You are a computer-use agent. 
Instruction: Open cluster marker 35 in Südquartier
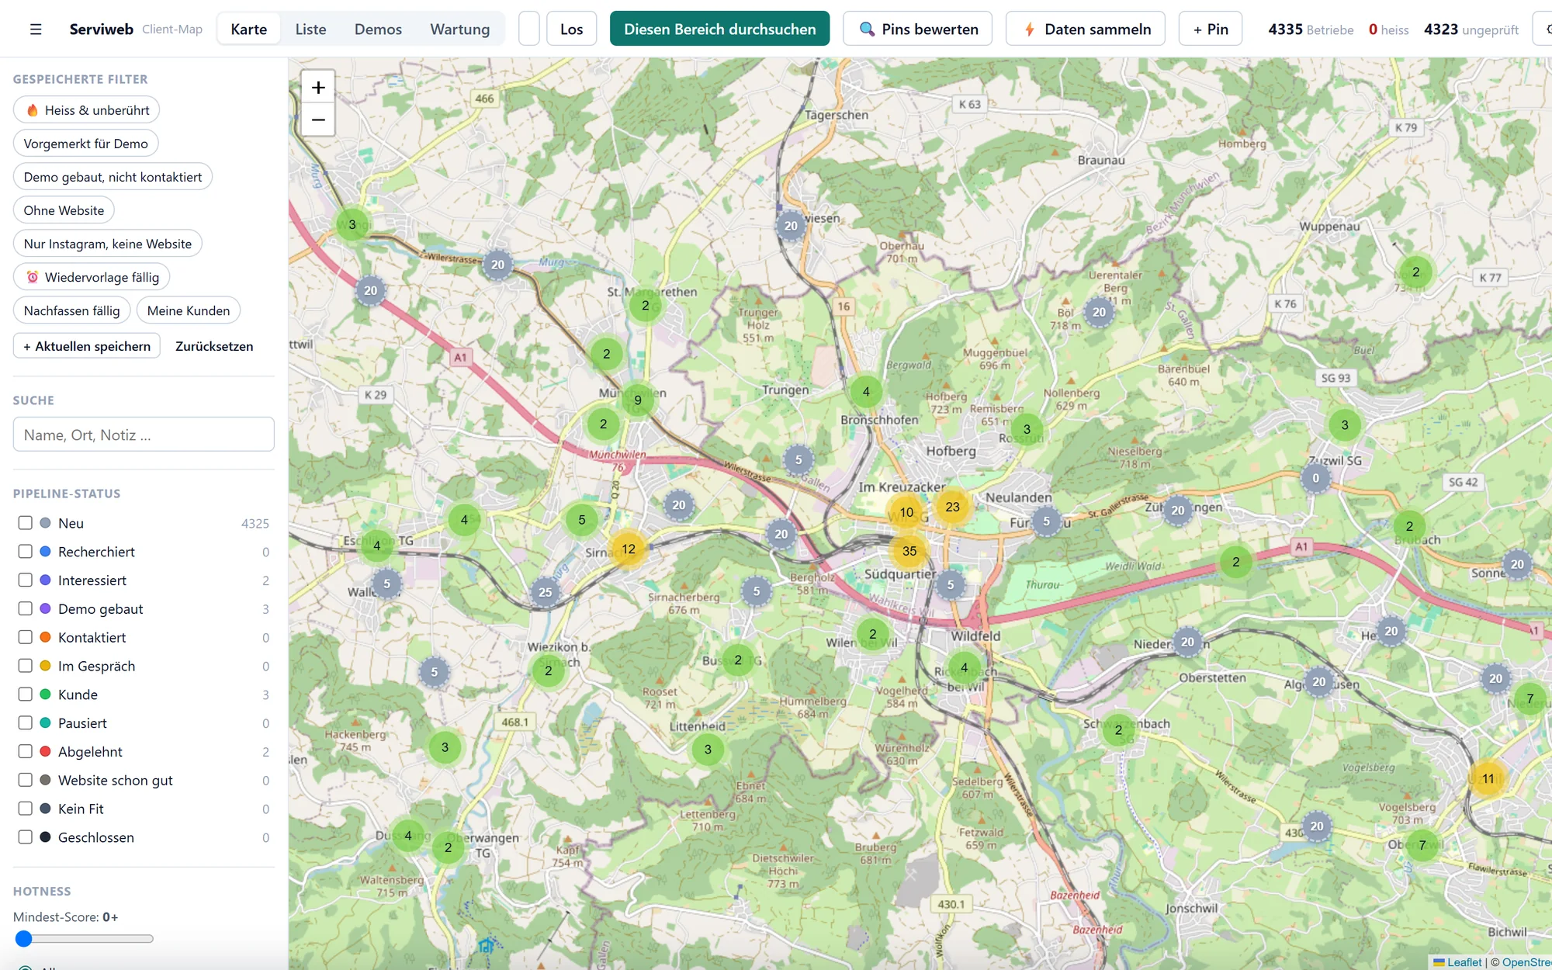pos(909,551)
